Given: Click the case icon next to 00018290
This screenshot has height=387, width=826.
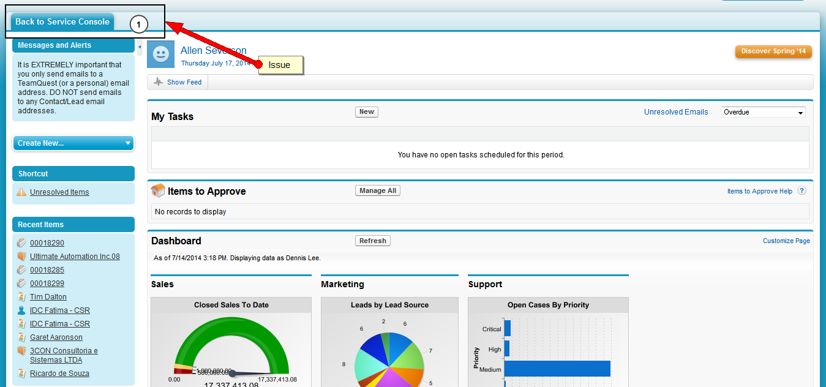Looking at the screenshot, I should (x=22, y=243).
